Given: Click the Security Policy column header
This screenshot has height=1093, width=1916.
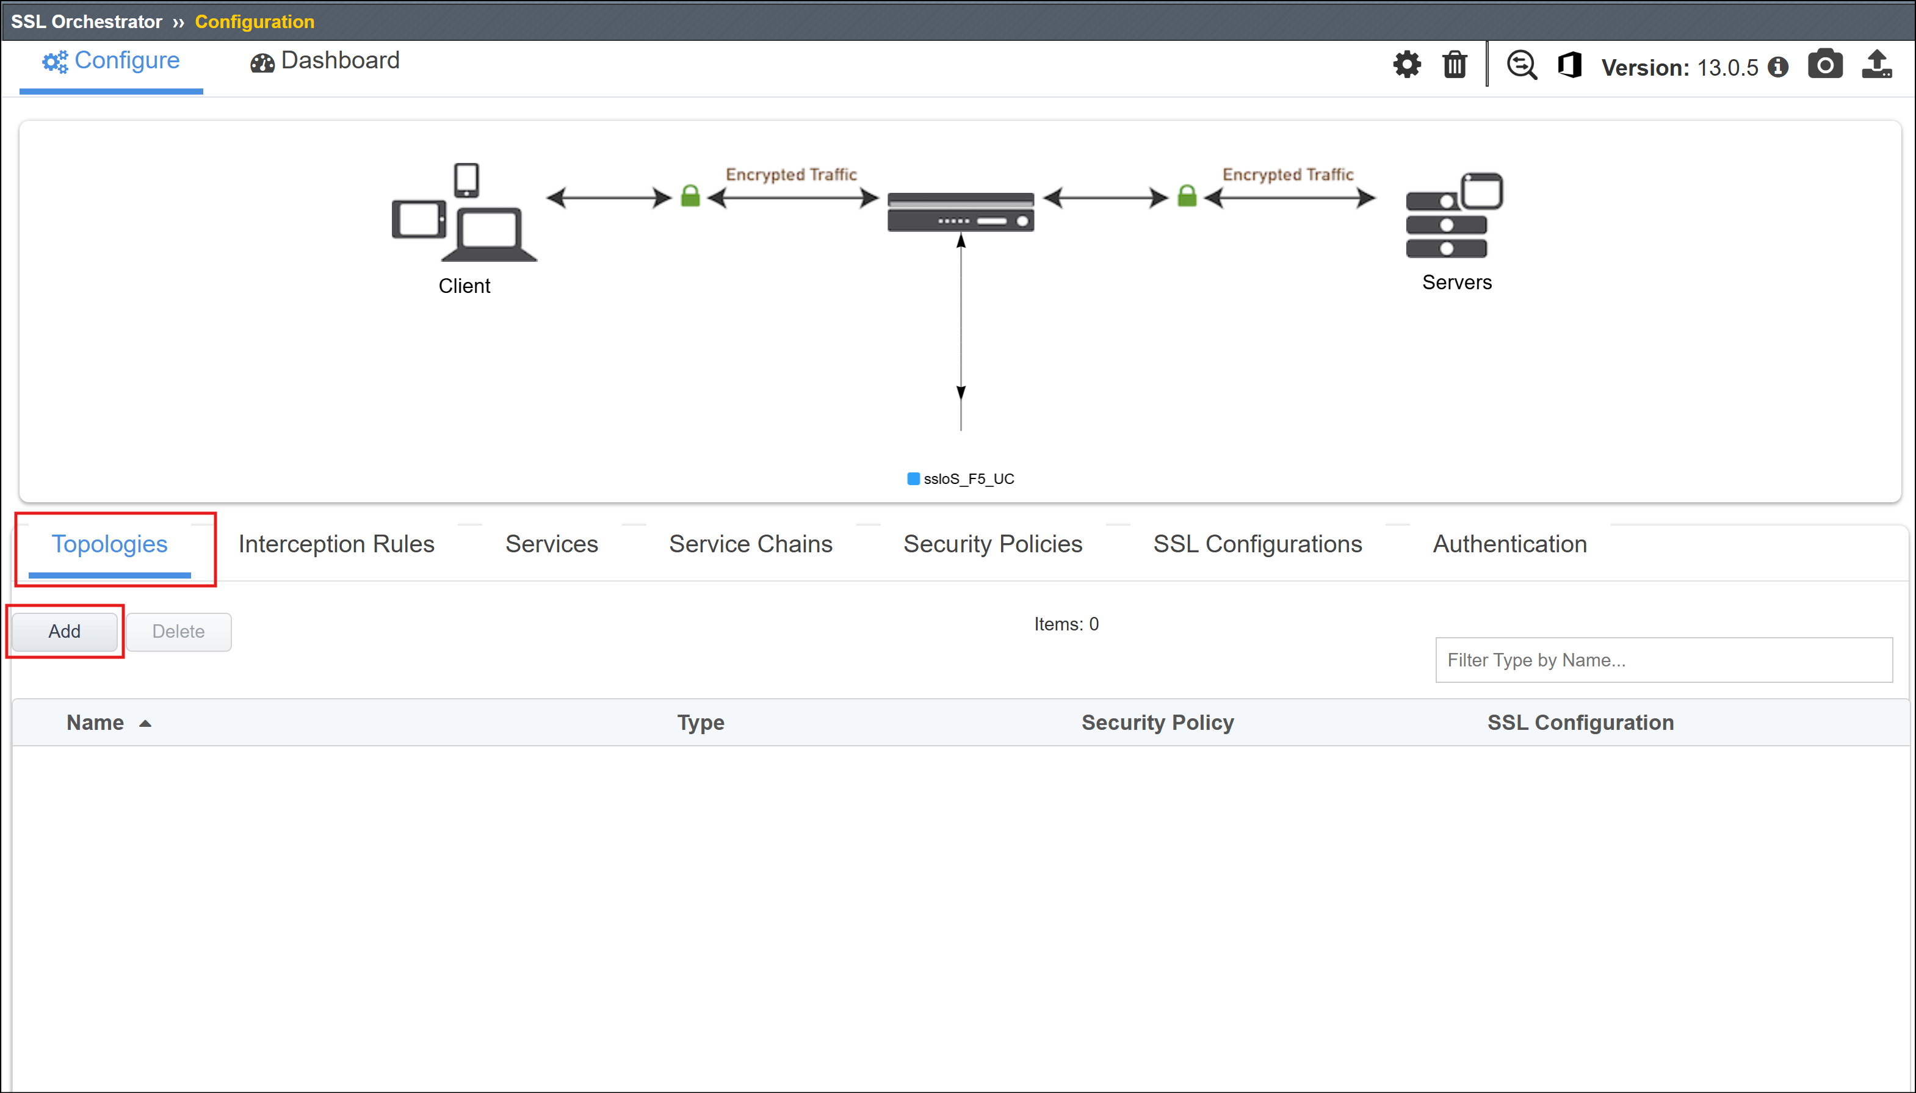Looking at the screenshot, I should point(1158,723).
